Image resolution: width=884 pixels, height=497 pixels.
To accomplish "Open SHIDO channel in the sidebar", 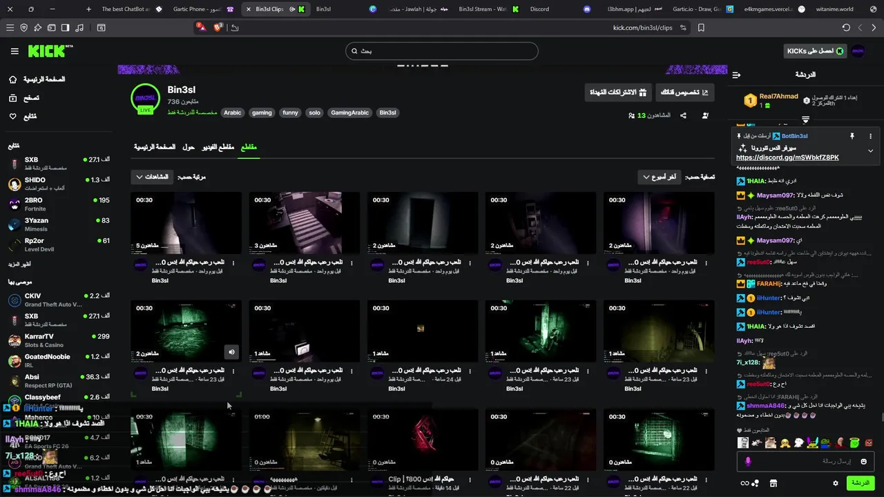I will coord(59,184).
